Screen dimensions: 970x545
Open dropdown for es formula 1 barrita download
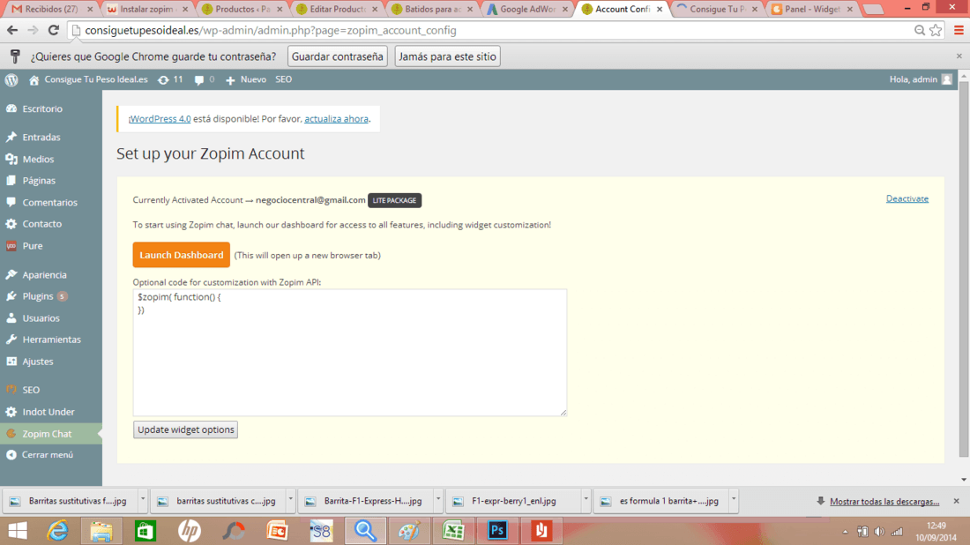(x=734, y=498)
